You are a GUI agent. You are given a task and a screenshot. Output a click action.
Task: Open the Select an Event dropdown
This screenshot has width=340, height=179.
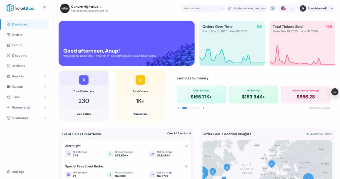tap(203, 8)
